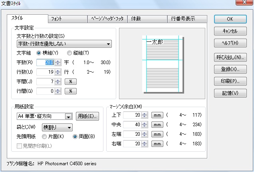
Task: Increase 行数(U) with up spinner arrow
Action: (58, 70)
